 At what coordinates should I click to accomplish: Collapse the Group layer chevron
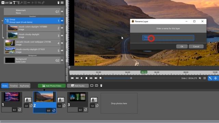pos(2,21)
